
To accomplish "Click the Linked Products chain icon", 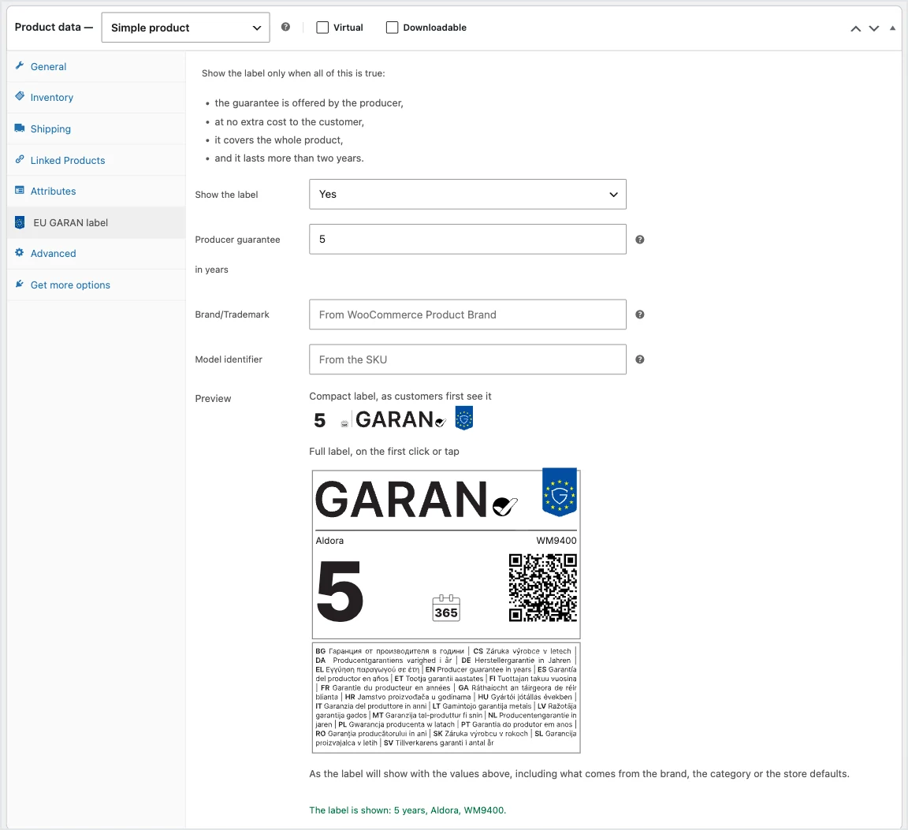I will [20, 159].
